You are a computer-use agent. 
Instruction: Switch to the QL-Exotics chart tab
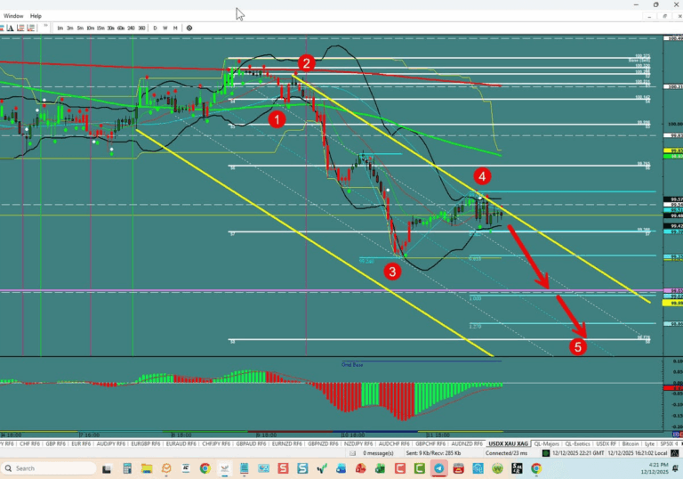click(x=577, y=443)
